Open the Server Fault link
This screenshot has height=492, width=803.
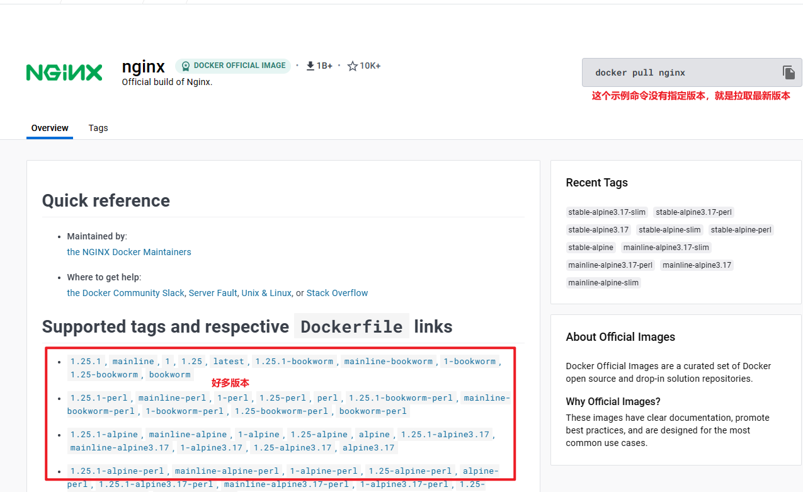click(x=213, y=293)
